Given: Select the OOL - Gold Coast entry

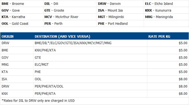Looking at the screenshot, I should point(15,24).
